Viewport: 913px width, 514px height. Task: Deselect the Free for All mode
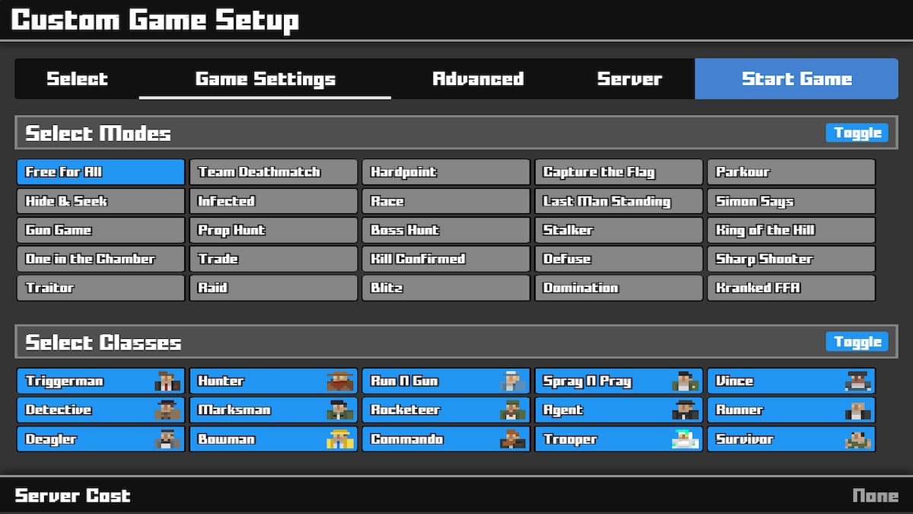100,171
